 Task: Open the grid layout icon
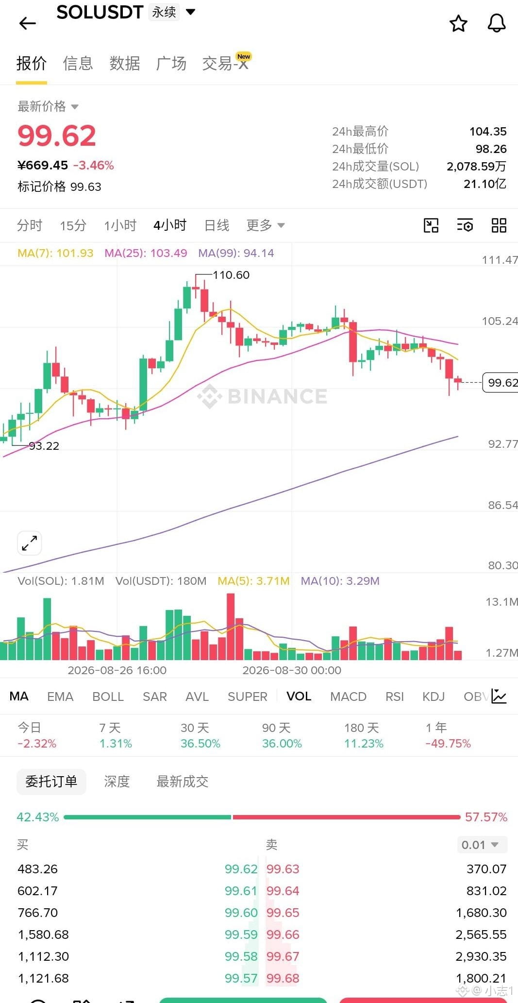coord(499,225)
